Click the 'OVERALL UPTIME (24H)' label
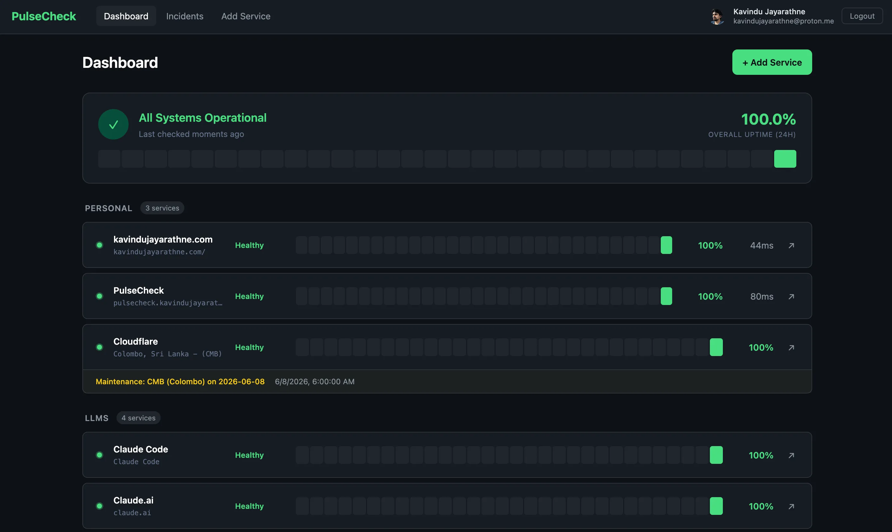This screenshot has width=892, height=532. [752, 134]
